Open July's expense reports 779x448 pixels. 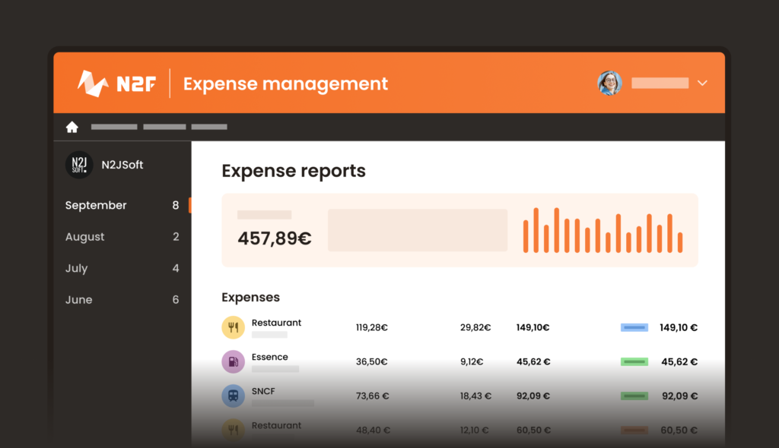point(76,268)
